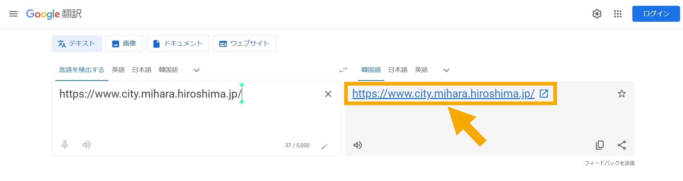Choose 韓国語 as target language

tap(371, 70)
